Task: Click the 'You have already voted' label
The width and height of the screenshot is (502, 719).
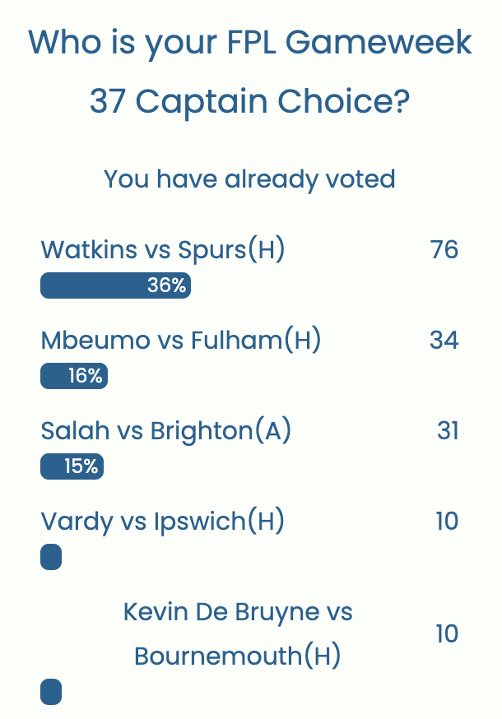Action: coord(249,179)
